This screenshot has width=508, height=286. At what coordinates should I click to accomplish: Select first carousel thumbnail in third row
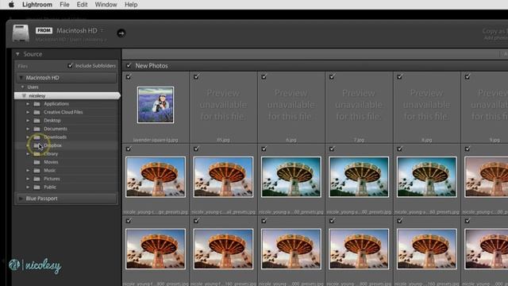pos(156,249)
